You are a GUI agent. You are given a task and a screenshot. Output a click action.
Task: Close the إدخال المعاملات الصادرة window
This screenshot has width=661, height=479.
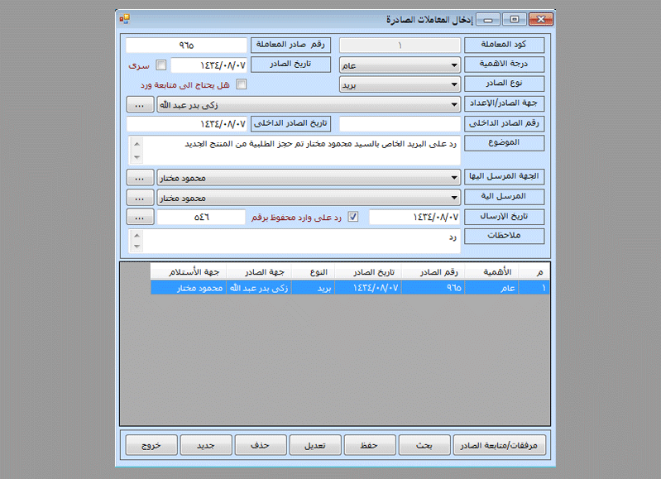click(x=540, y=19)
